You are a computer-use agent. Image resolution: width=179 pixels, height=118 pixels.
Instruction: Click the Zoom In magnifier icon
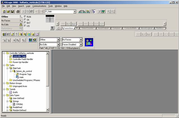click(x=109, y=12)
